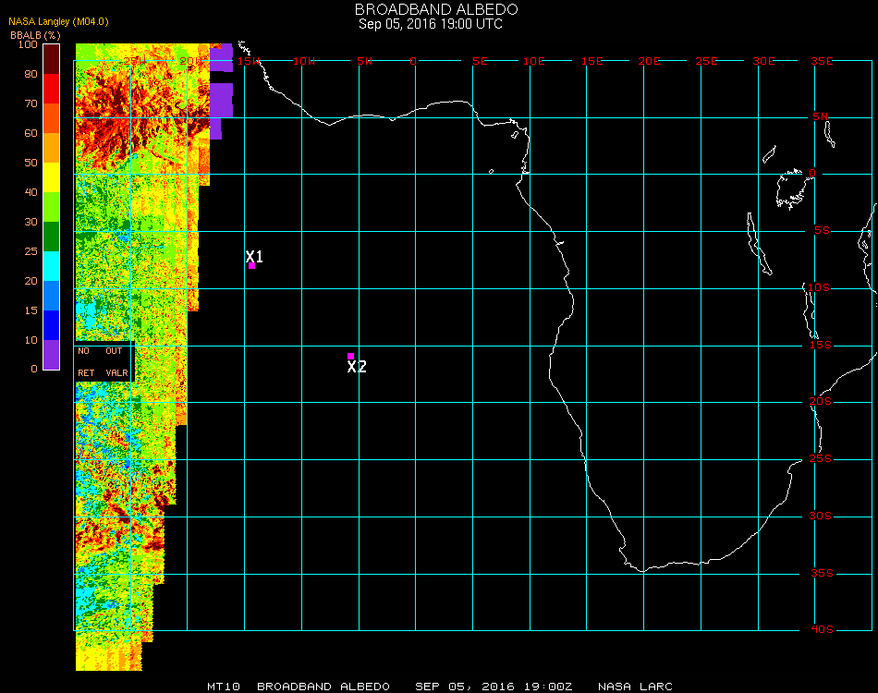The height and width of the screenshot is (693, 878).
Task: Select the dark green 25-30 legend swatch
Action: [52, 237]
